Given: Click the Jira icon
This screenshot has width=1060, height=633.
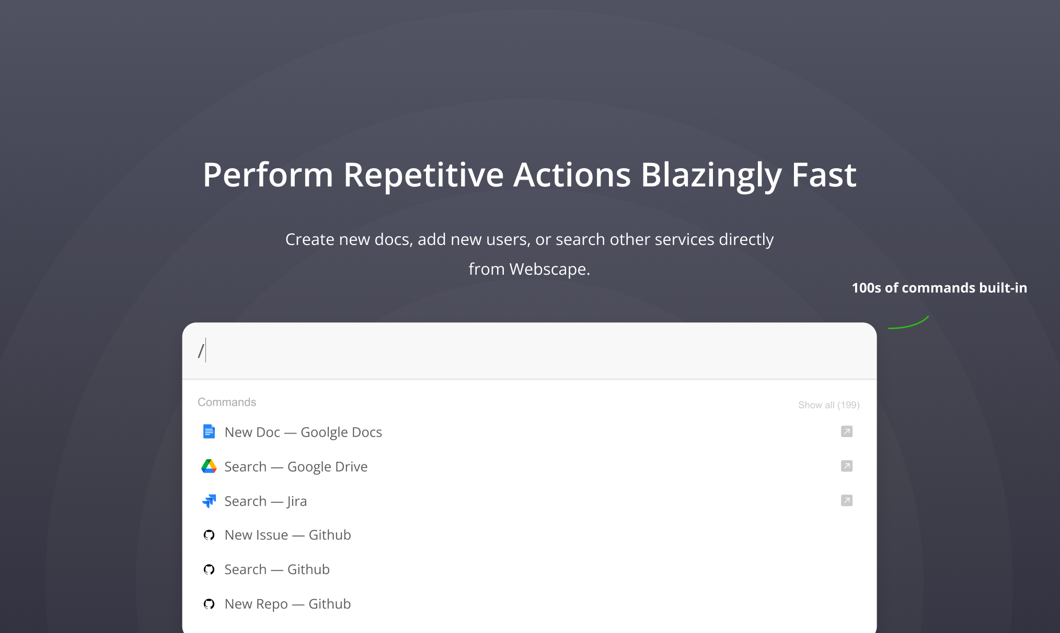Looking at the screenshot, I should (209, 501).
